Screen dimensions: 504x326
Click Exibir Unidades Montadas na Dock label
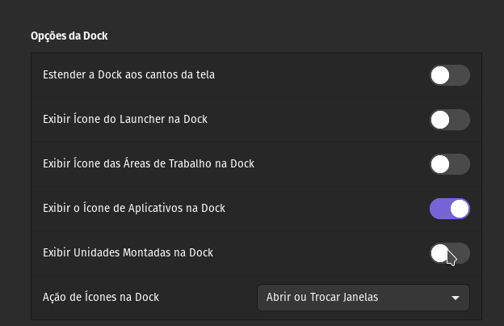(128, 252)
